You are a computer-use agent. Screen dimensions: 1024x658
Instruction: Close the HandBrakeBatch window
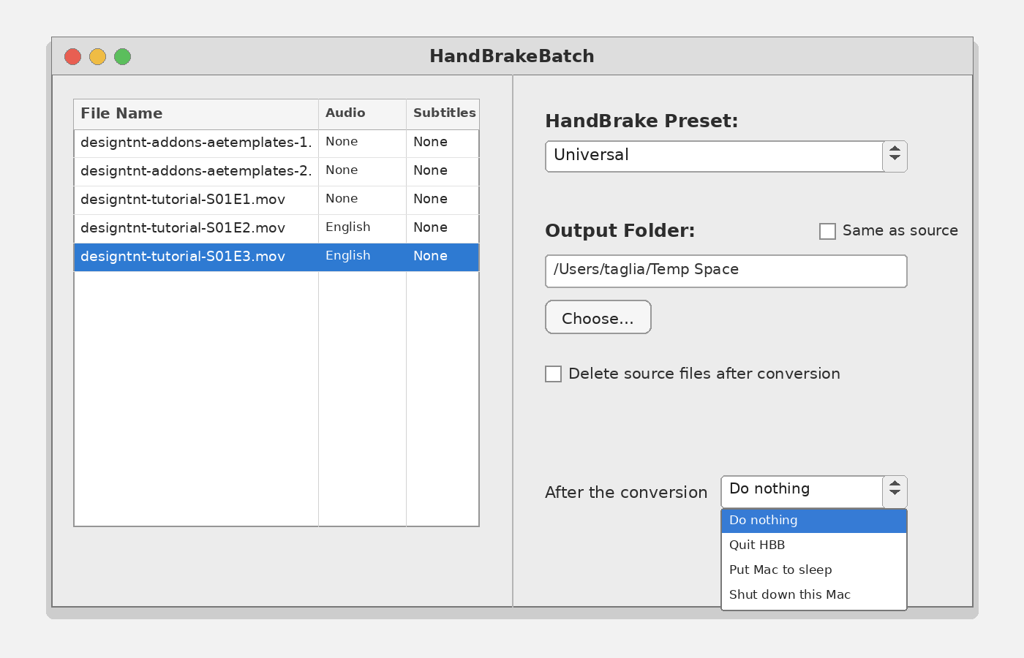(x=72, y=56)
